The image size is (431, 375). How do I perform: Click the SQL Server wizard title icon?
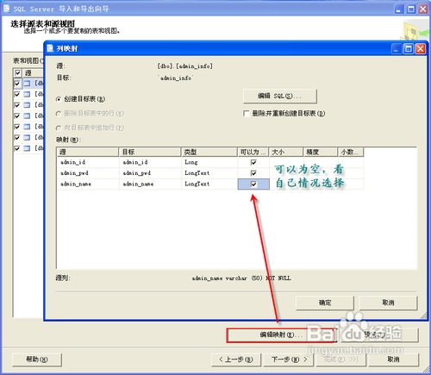(x=7, y=9)
